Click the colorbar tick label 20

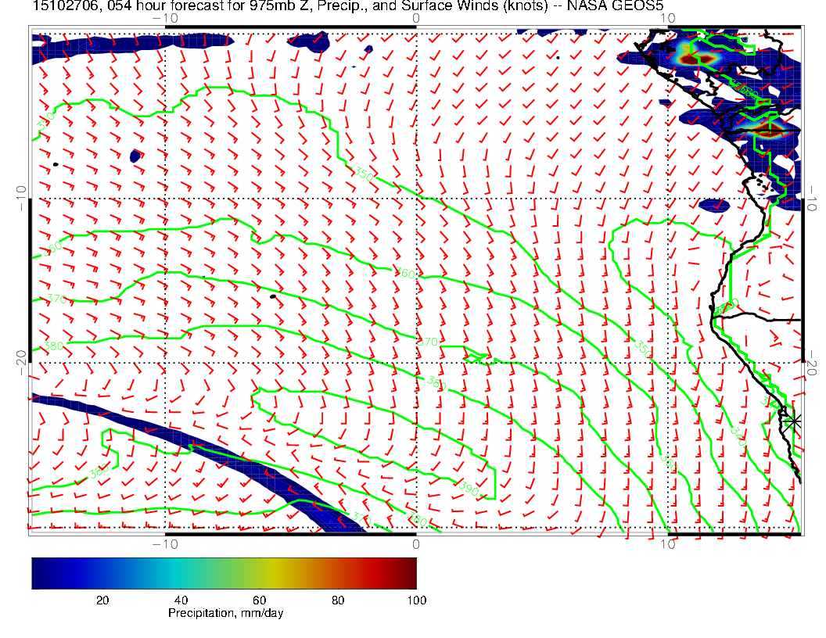click(102, 600)
